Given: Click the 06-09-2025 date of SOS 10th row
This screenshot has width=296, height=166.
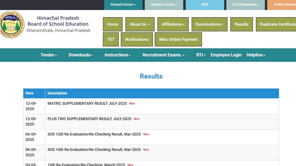Looking at the screenshot, I should point(31,152).
